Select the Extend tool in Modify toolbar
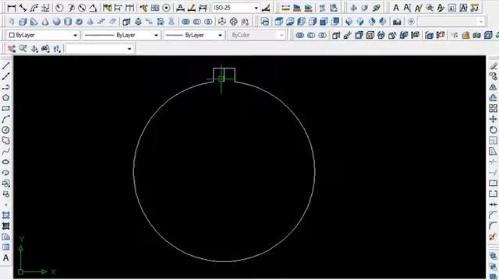The image size is (499, 280). point(493,173)
